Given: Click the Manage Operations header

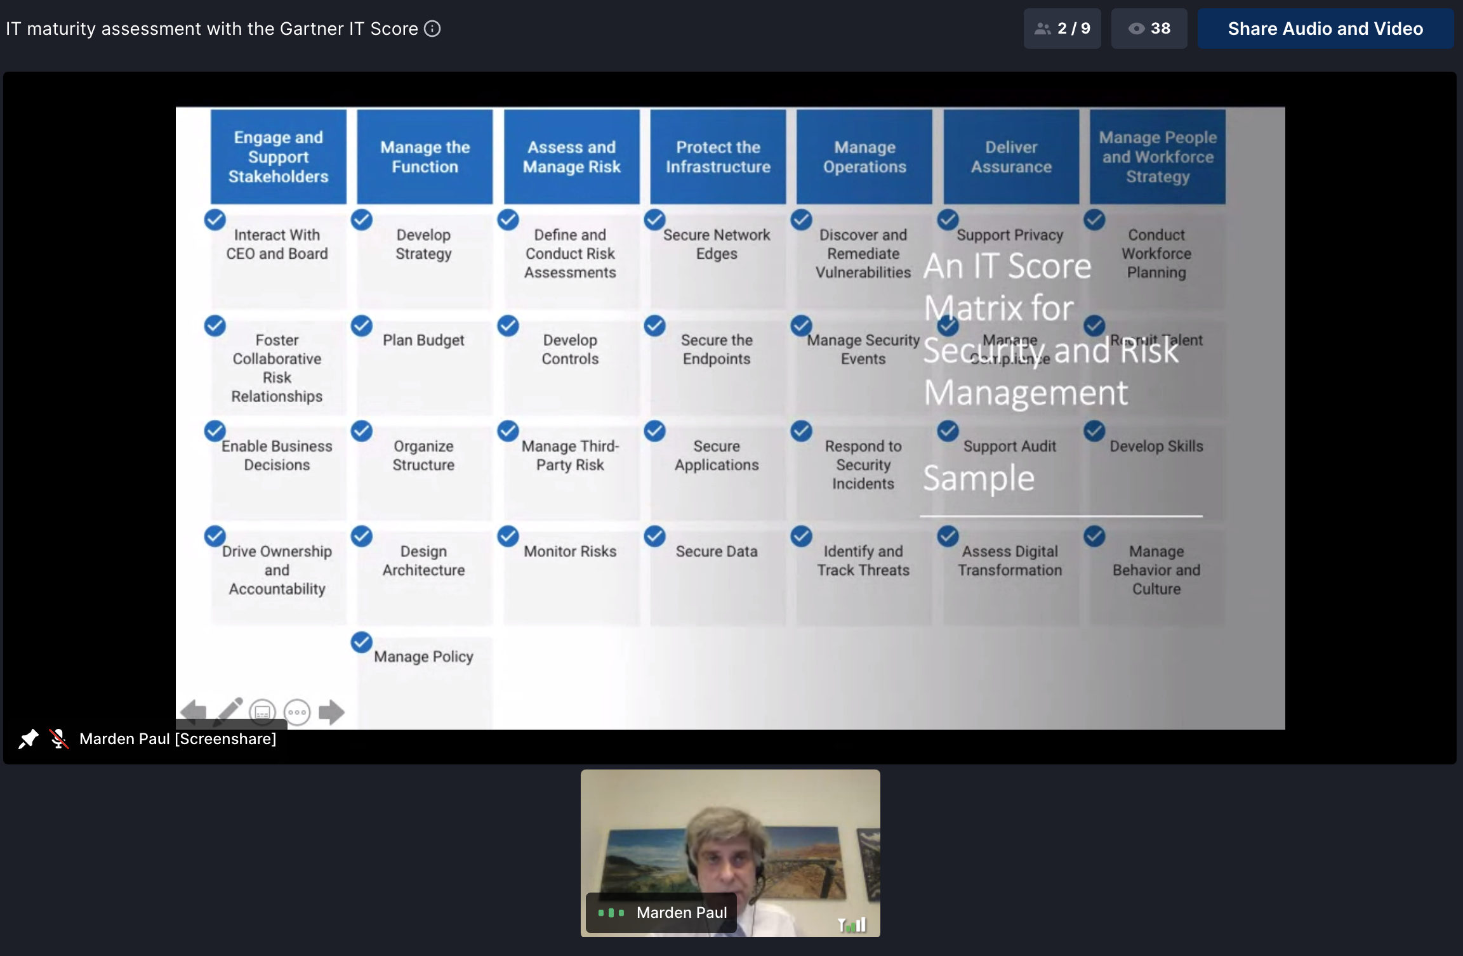Looking at the screenshot, I should (x=864, y=157).
